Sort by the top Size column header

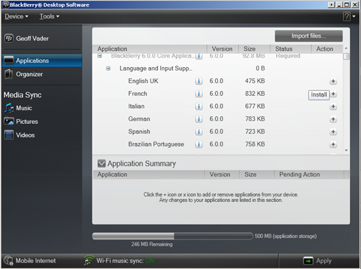254,49
